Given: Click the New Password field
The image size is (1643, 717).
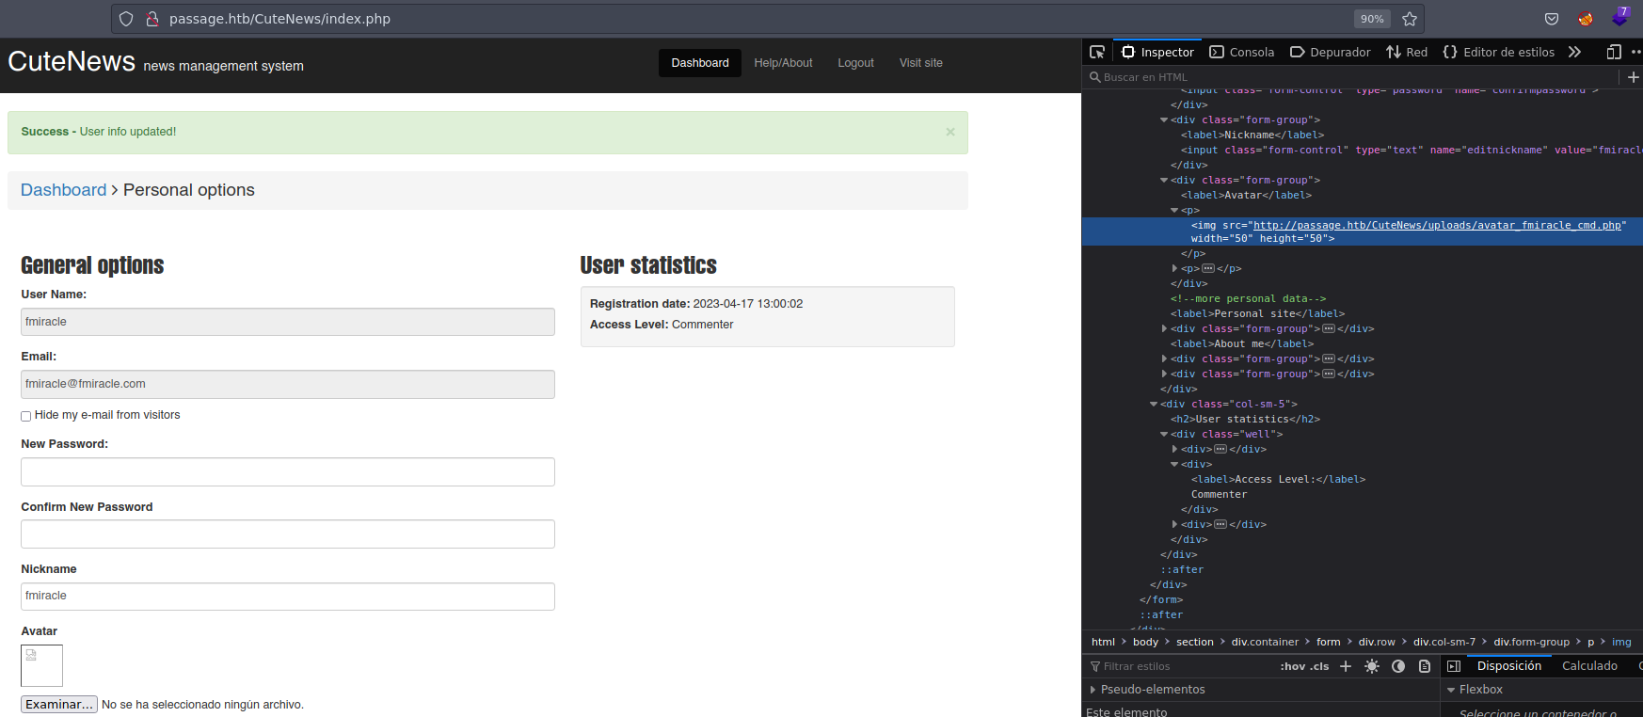Looking at the screenshot, I should (288, 472).
